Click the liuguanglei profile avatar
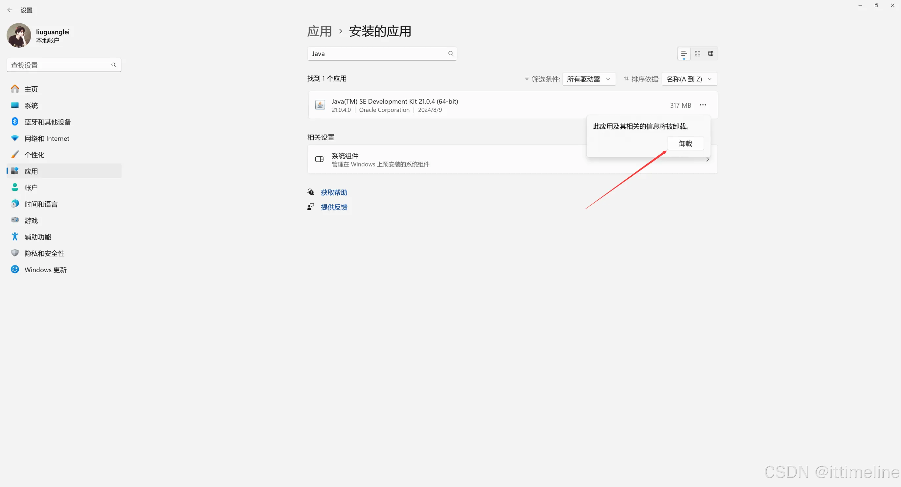Image resolution: width=901 pixels, height=487 pixels. [x=19, y=35]
